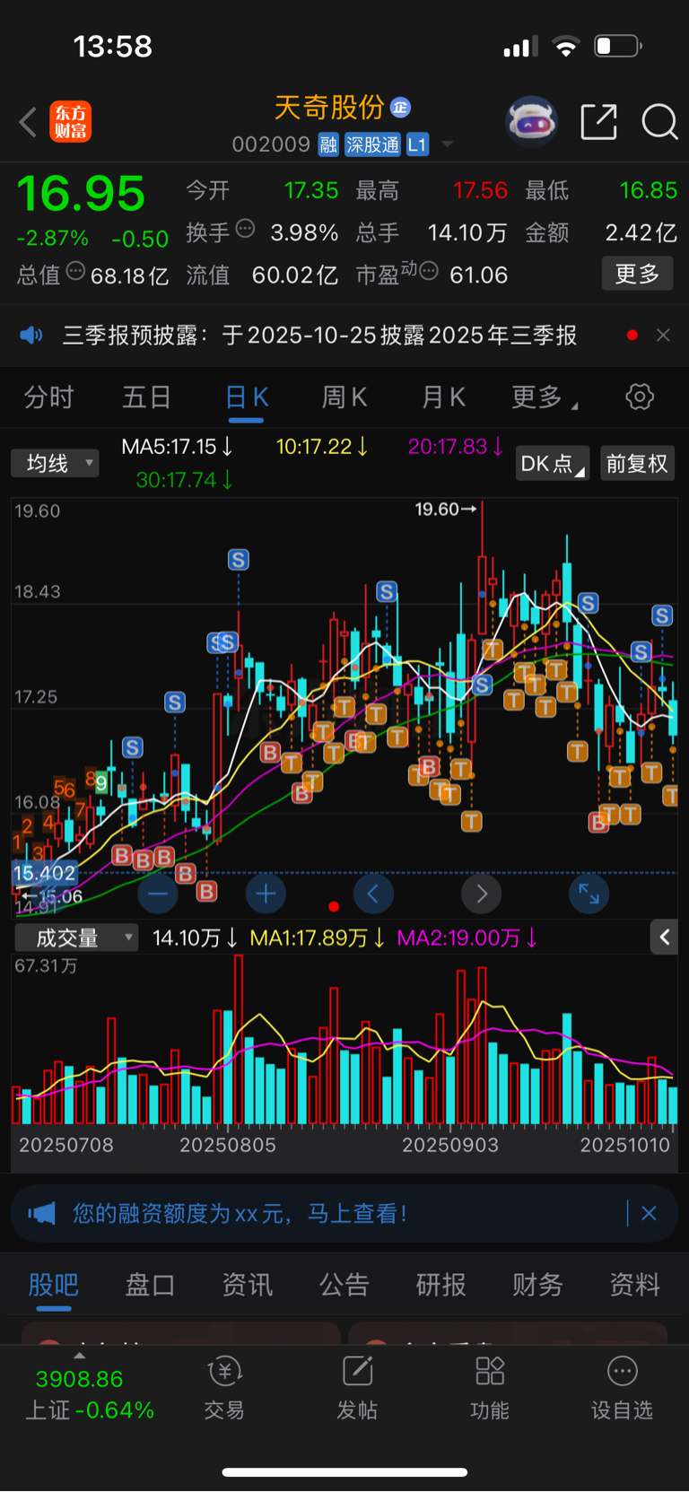
Task: Tap the share/export icon
Action: 598,121
